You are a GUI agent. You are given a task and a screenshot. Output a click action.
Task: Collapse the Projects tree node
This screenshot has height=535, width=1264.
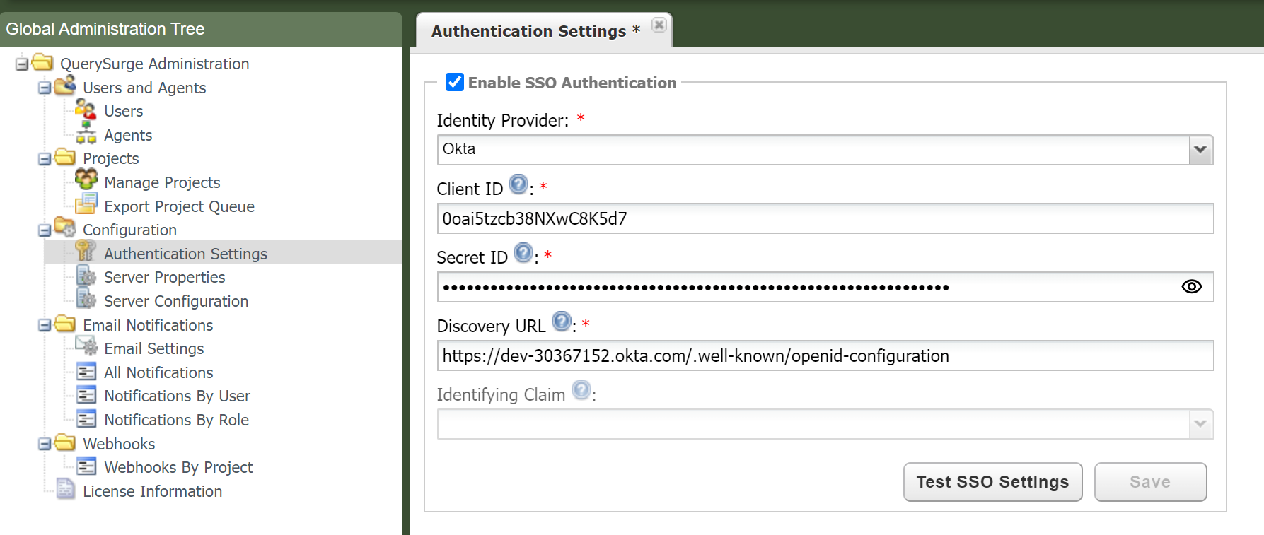pos(45,159)
